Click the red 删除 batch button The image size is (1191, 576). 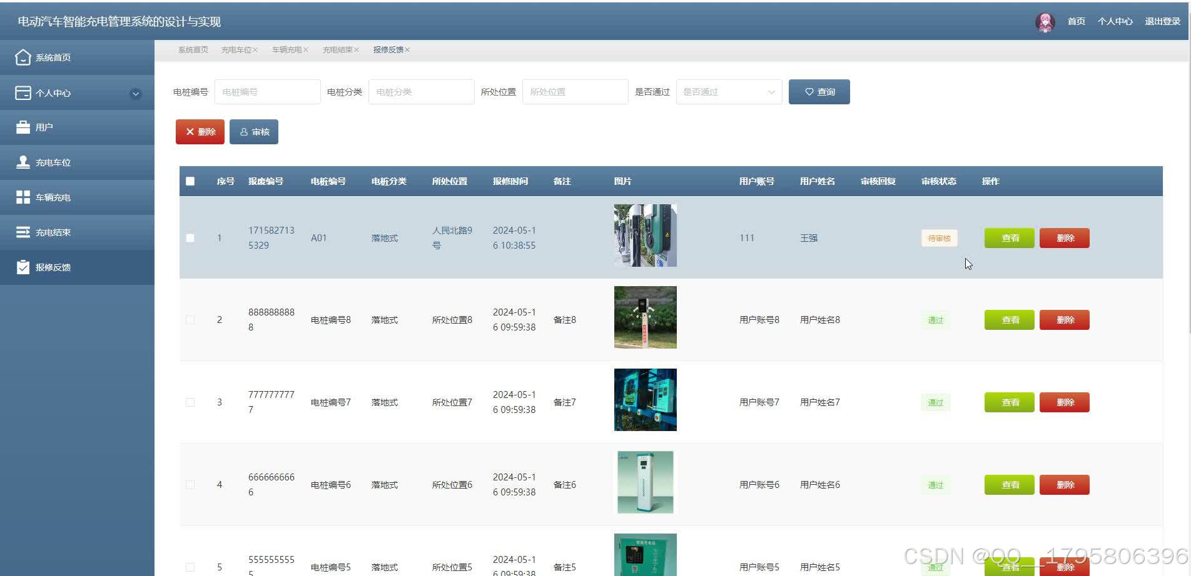(200, 132)
